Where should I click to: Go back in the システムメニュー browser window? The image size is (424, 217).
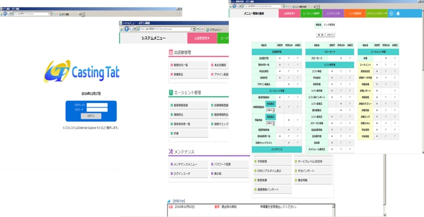(x=126, y=29)
